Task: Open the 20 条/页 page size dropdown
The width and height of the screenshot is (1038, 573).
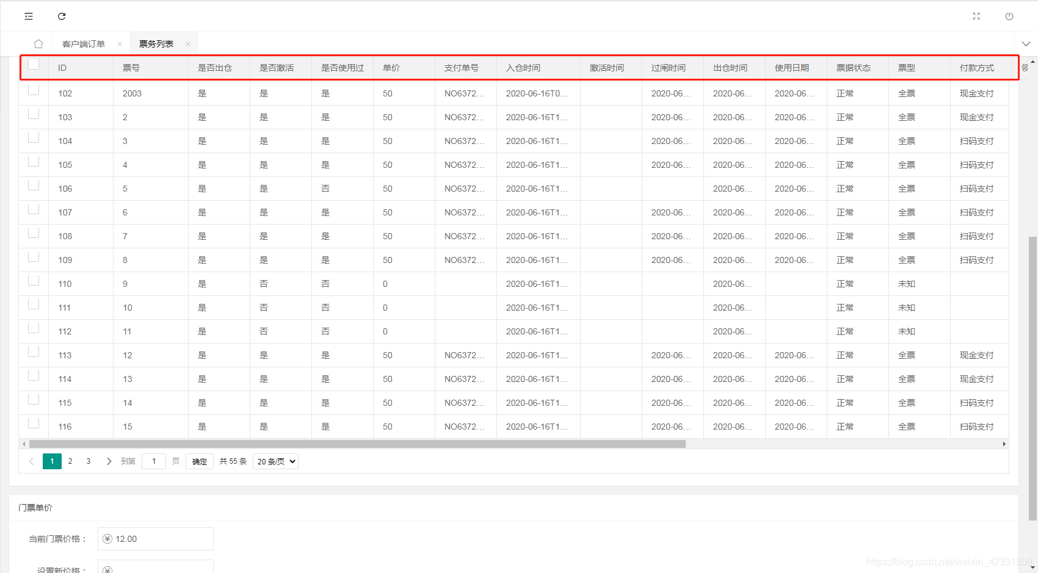Action: 275,461
